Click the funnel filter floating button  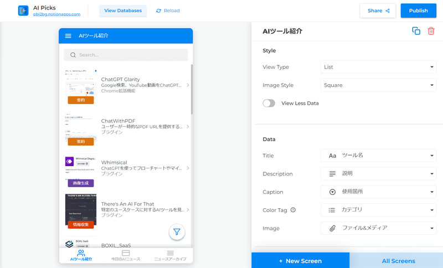[x=177, y=232]
